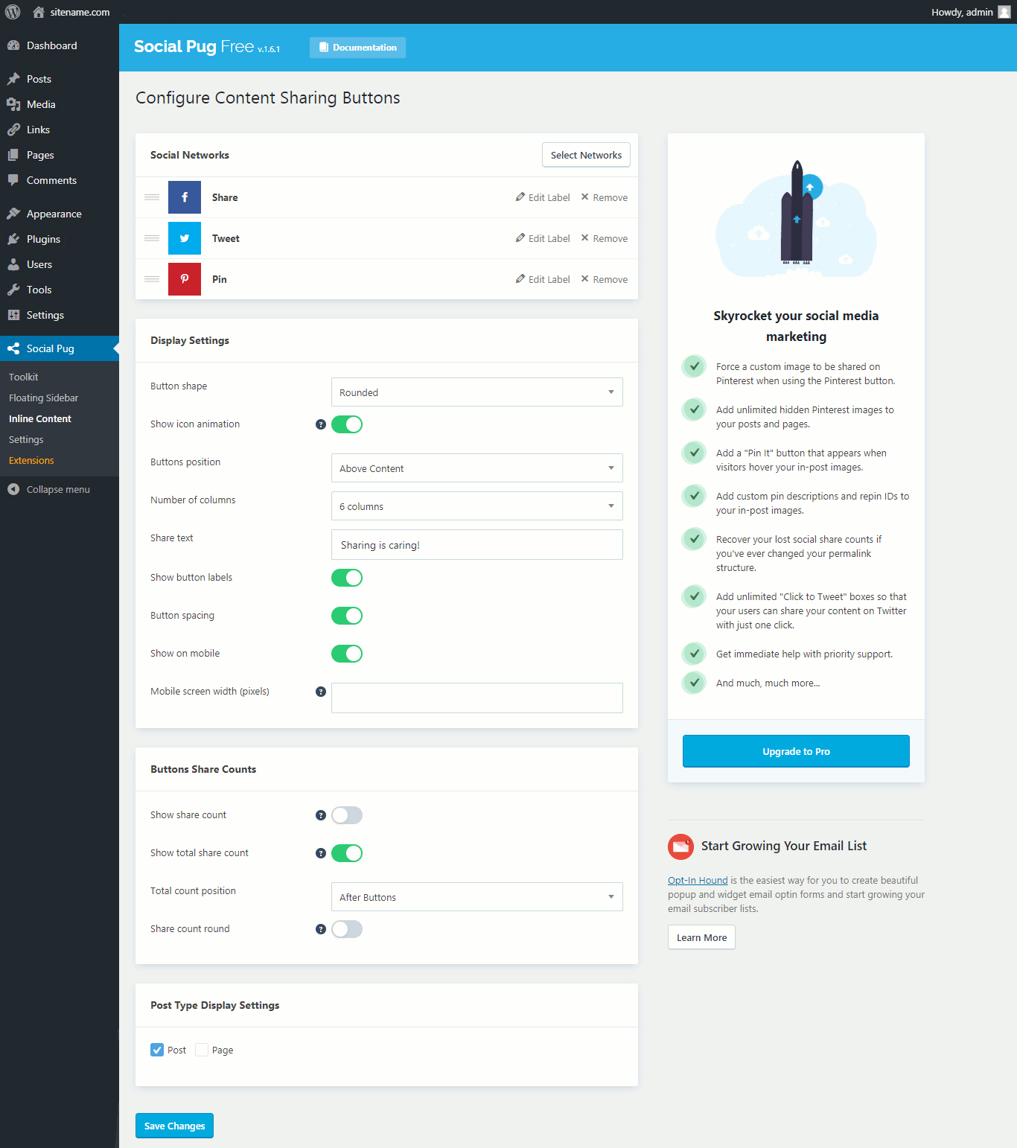
Task: Uncheck the Post checkbox
Action: click(157, 1050)
